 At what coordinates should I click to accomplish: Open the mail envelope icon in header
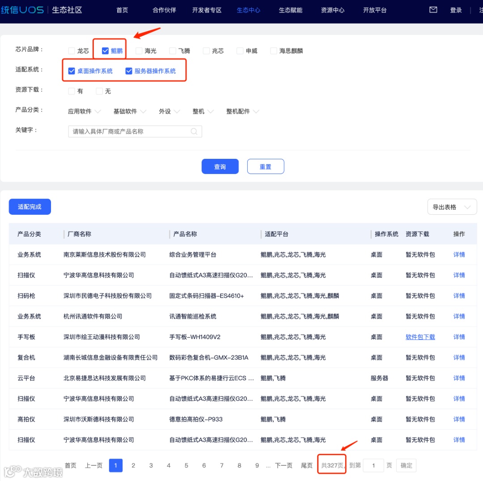(433, 10)
